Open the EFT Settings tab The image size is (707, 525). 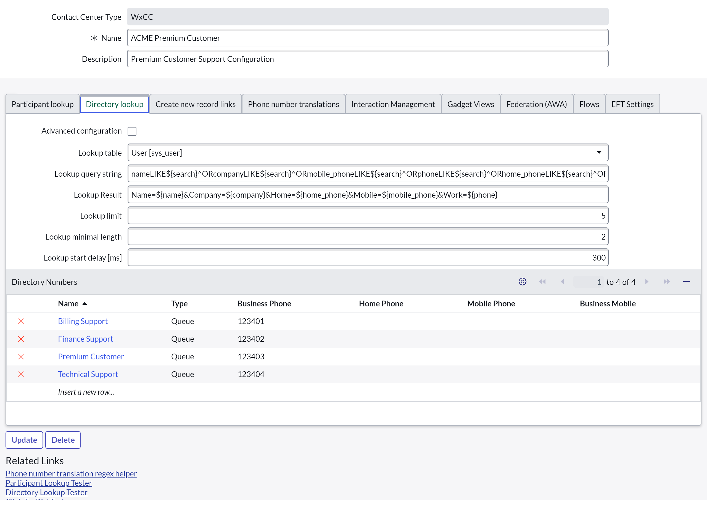(632, 104)
